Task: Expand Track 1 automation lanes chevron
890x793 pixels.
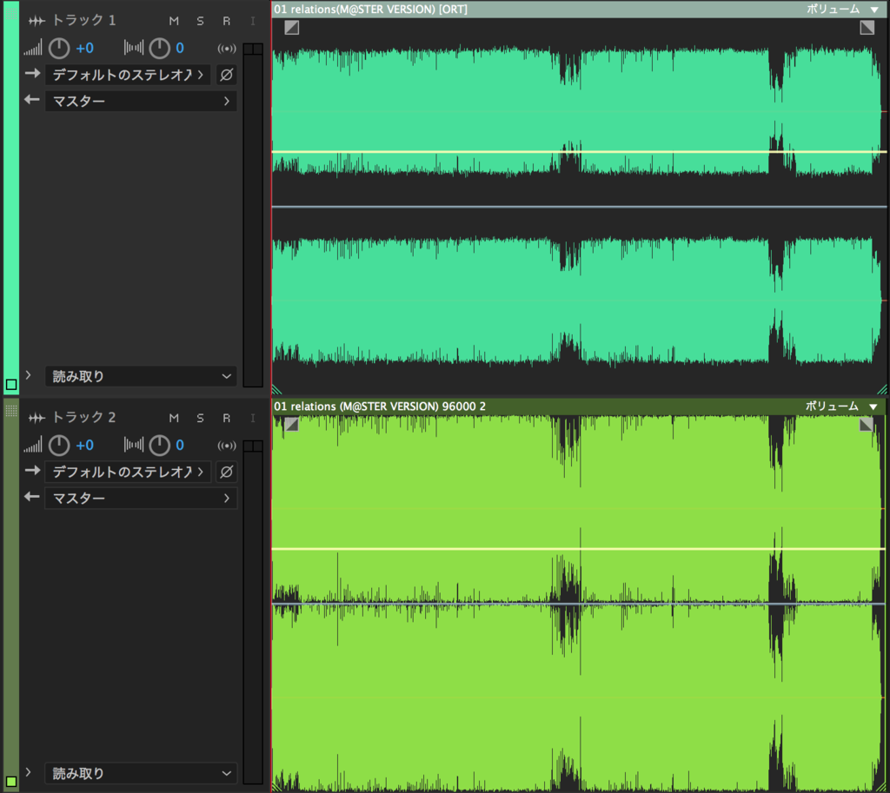Action: [x=29, y=375]
